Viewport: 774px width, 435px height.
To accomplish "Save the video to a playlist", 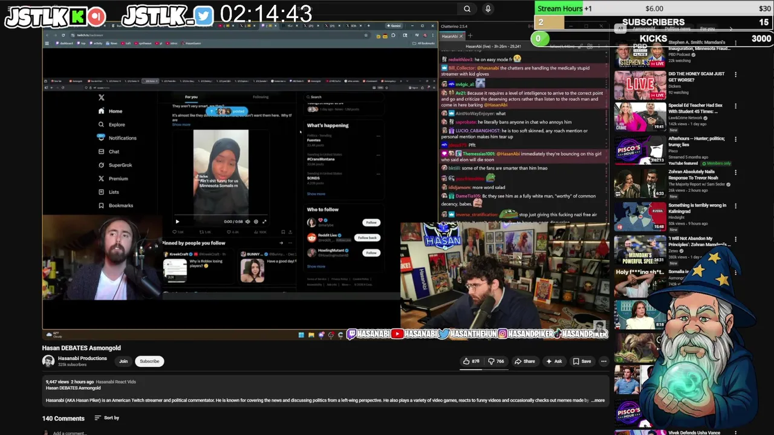I will coord(581,361).
